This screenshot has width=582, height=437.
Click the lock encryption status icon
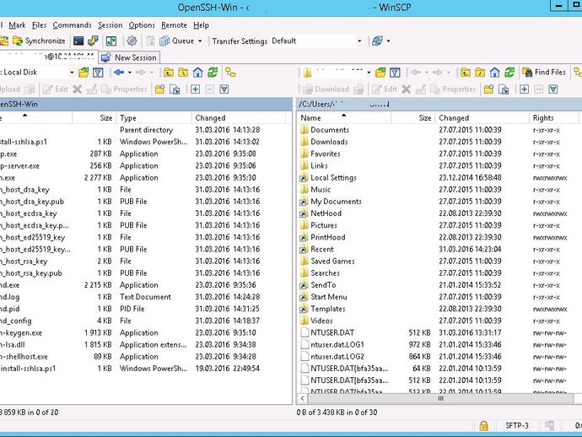(483, 425)
